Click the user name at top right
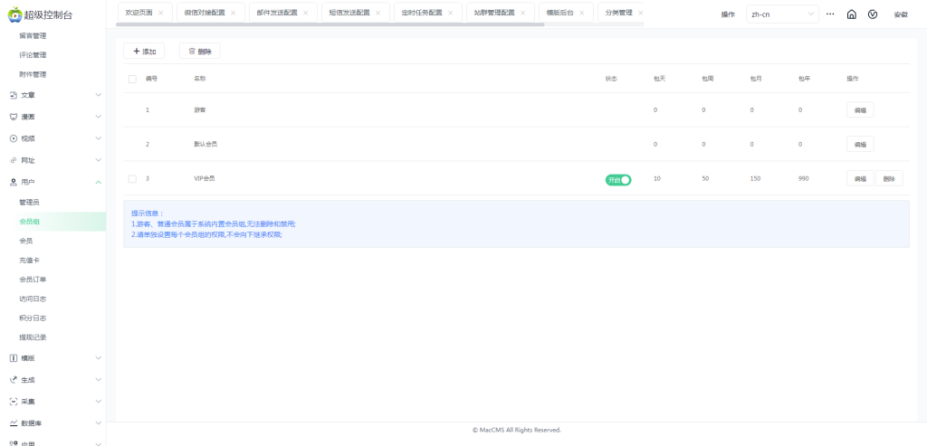927x446 pixels. coord(901,14)
